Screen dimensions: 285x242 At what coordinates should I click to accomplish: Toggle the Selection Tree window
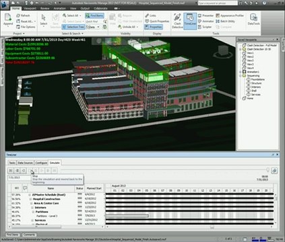click(73, 27)
